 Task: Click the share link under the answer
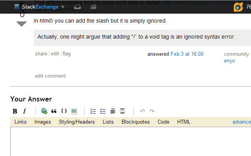[x=41, y=54]
